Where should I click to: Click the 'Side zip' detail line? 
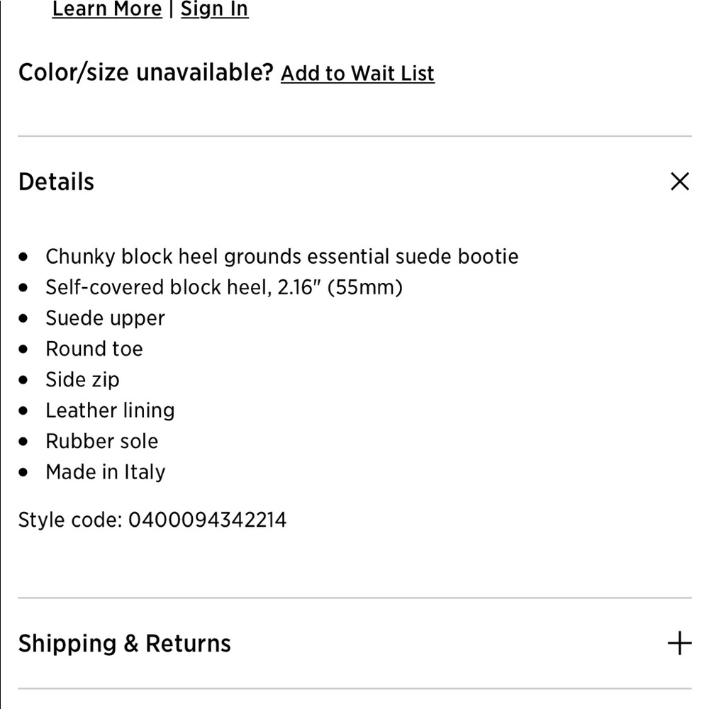[x=82, y=379]
